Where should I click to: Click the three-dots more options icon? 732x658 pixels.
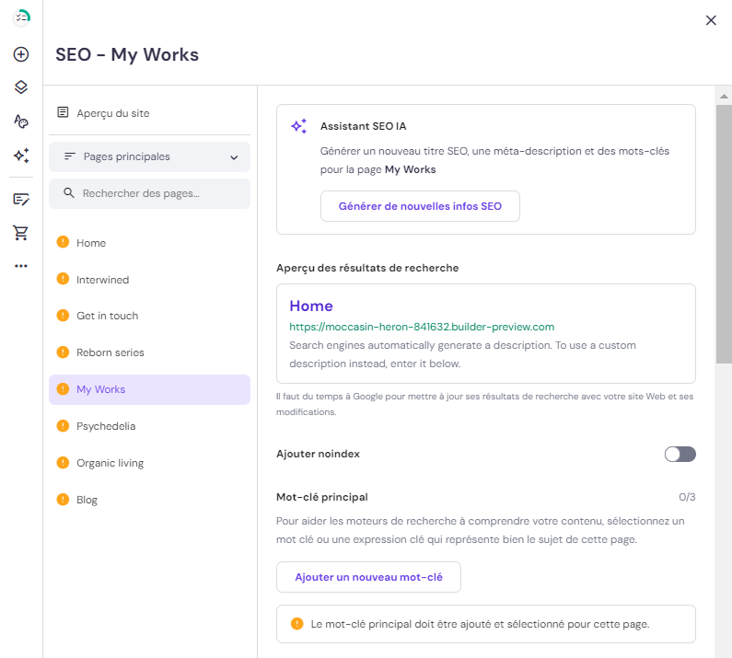[x=21, y=266]
